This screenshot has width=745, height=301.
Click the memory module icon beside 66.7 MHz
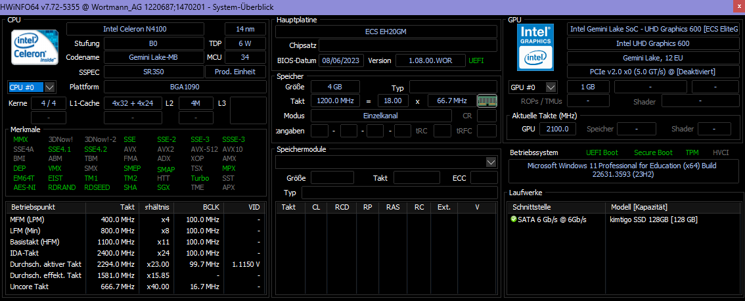pyautogui.click(x=487, y=101)
